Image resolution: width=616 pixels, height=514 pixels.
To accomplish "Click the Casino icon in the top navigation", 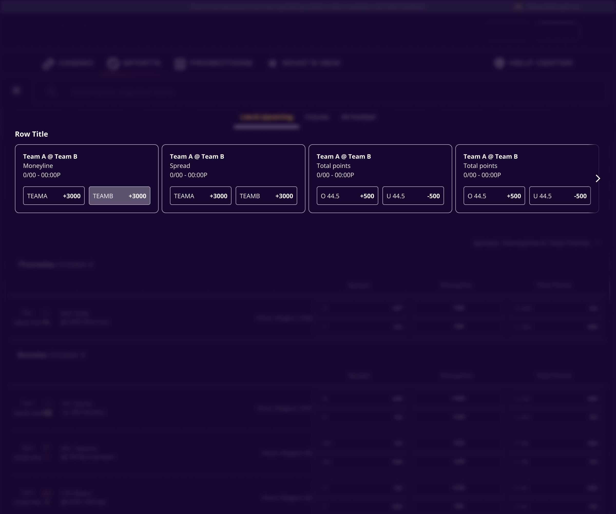I will click(48, 63).
